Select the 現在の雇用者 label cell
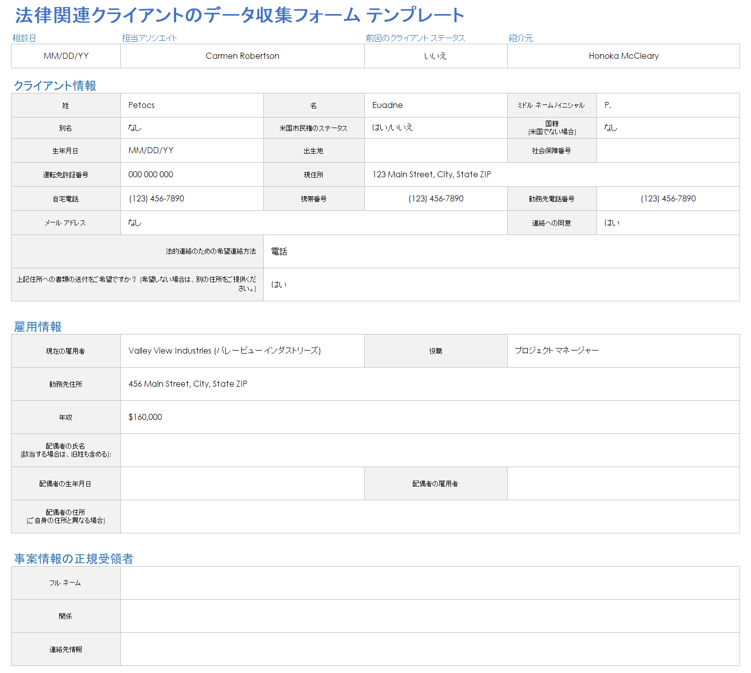Image resolution: width=751 pixels, height=673 pixels. click(66, 351)
